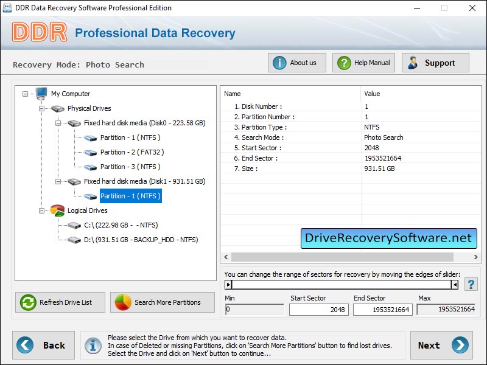The height and width of the screenshot is (365, 487).
Task: Click the Support button
Action: tap(435, 63)
